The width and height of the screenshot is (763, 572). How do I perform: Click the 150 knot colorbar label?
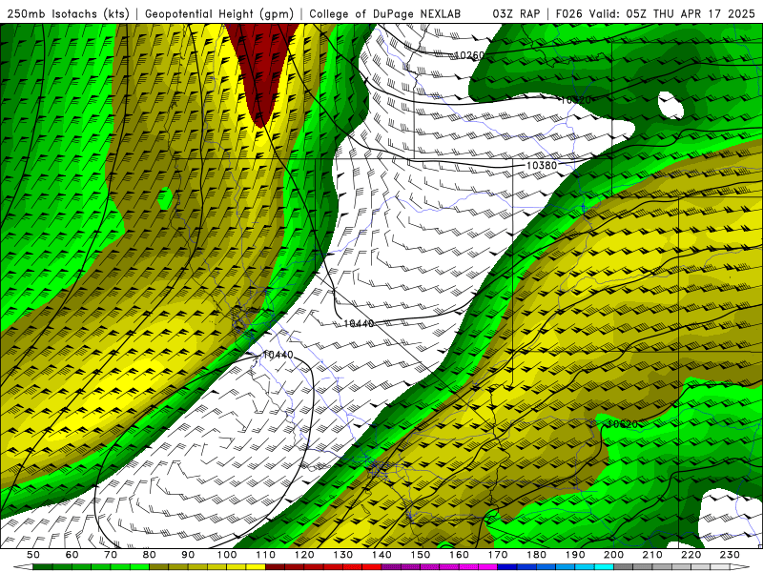click(421, 555)
